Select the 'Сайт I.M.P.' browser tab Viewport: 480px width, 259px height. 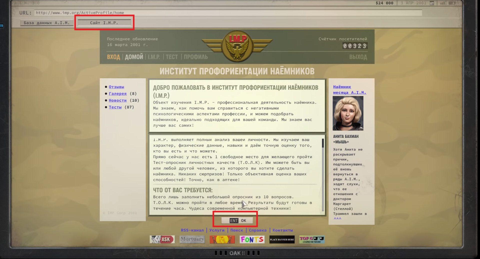click(104, 23)
